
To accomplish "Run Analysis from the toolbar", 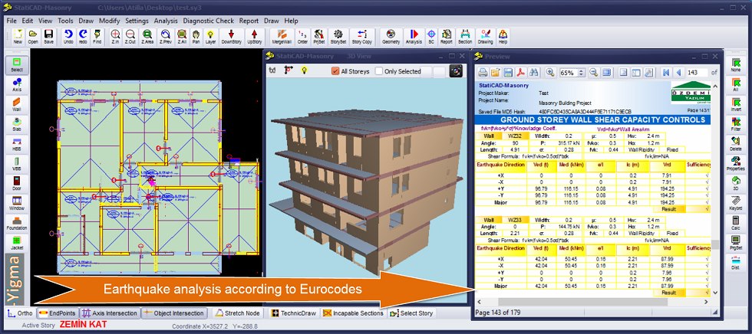I will tap(413, 36).
